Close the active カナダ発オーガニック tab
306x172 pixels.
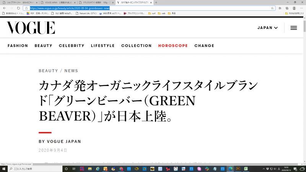(151, 3)
